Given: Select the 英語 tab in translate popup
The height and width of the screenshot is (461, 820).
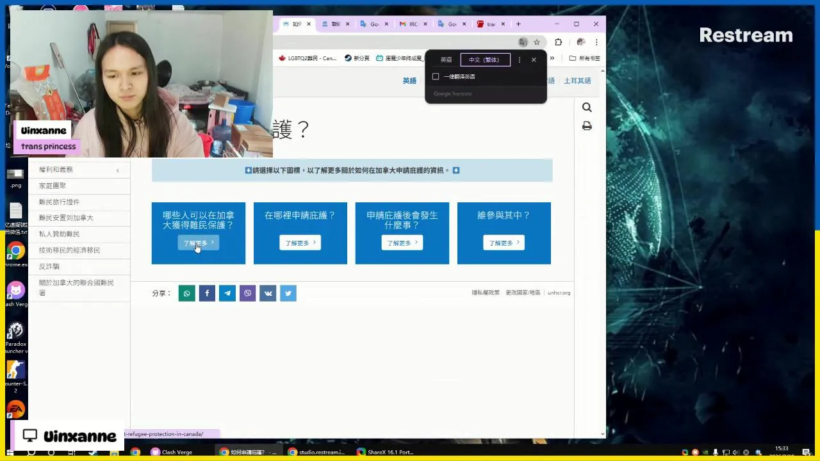Looking at the screenshot, I should 446,60.
